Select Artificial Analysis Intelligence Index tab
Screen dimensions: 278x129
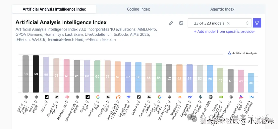click(54, 9)
